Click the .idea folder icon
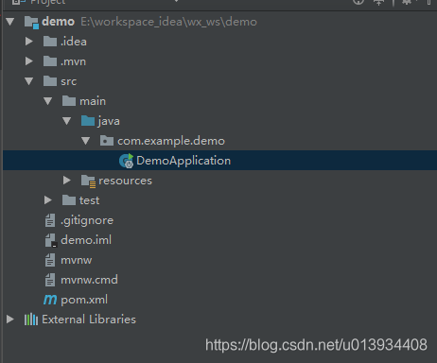This screenshot has width=437, height=363. click(x=50, y=42)
